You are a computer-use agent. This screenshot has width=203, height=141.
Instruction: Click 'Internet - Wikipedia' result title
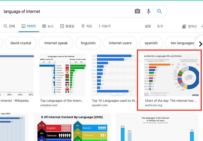click(15, 101)
